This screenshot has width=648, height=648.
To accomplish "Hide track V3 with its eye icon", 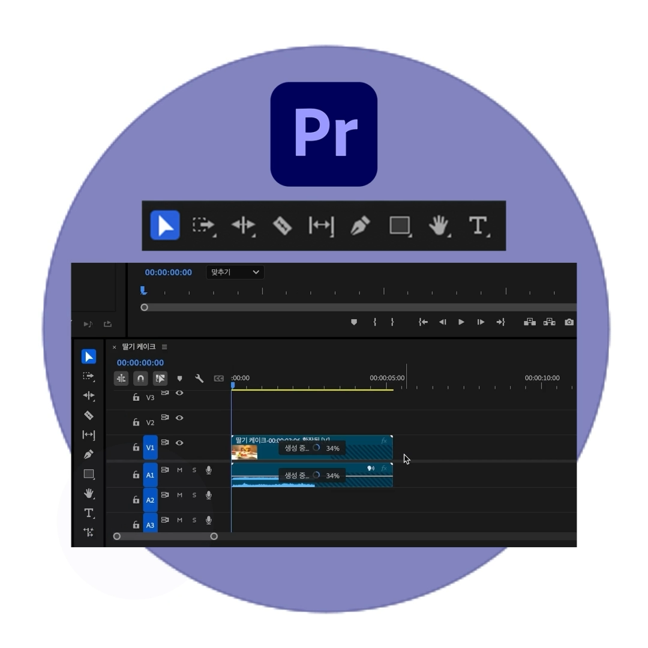I will [179, 393].
